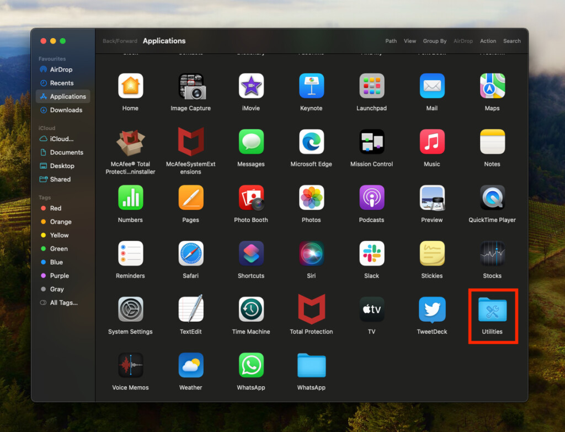Open System Settings gear icon
565x432 pixels.
[x=130, y=309]
